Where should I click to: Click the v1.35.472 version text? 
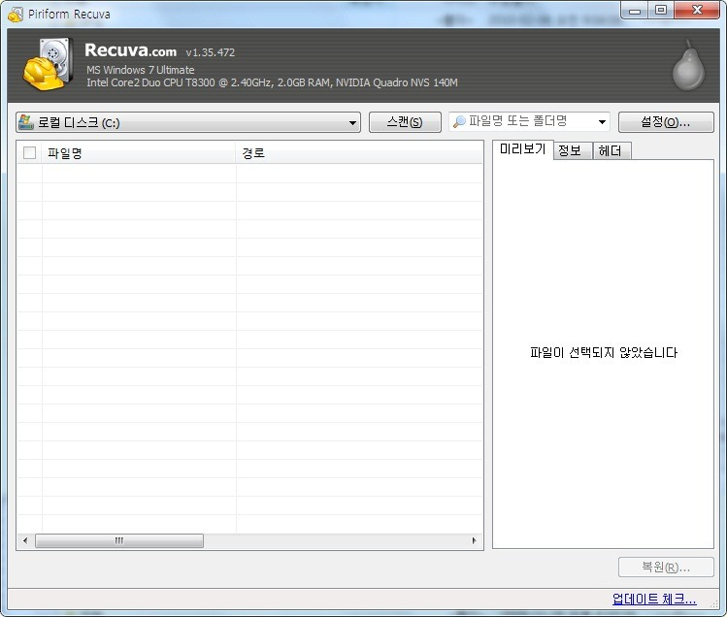pyautogui.click(x=210, y=52)
